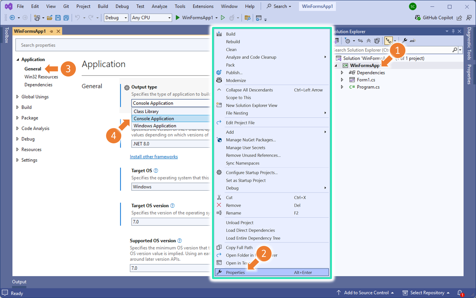This screenshot has height=298, width=476.
Task: Open the Build menu in menu bar
Action: pos(103,6)
